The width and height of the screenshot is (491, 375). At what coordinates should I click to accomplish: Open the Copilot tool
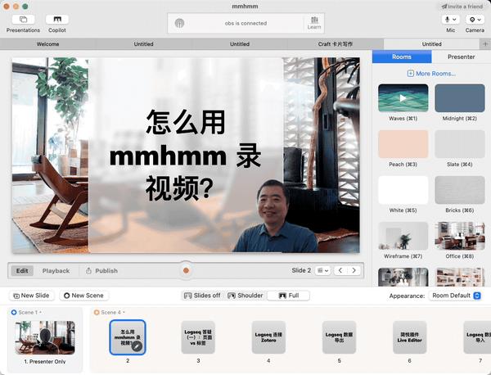(x=57, y=20)
